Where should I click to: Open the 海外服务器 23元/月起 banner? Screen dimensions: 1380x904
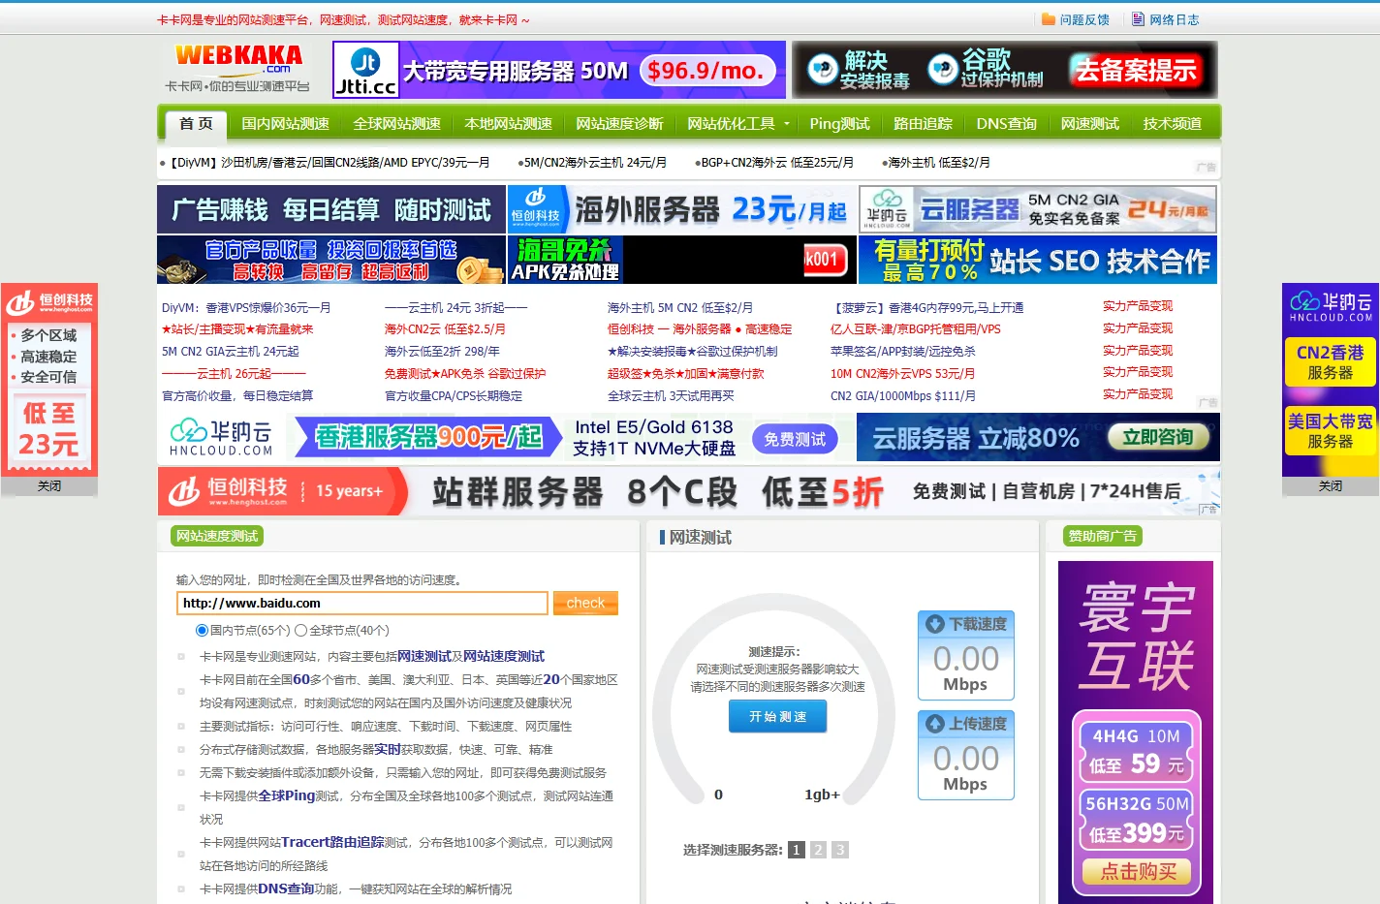[681, 209]
